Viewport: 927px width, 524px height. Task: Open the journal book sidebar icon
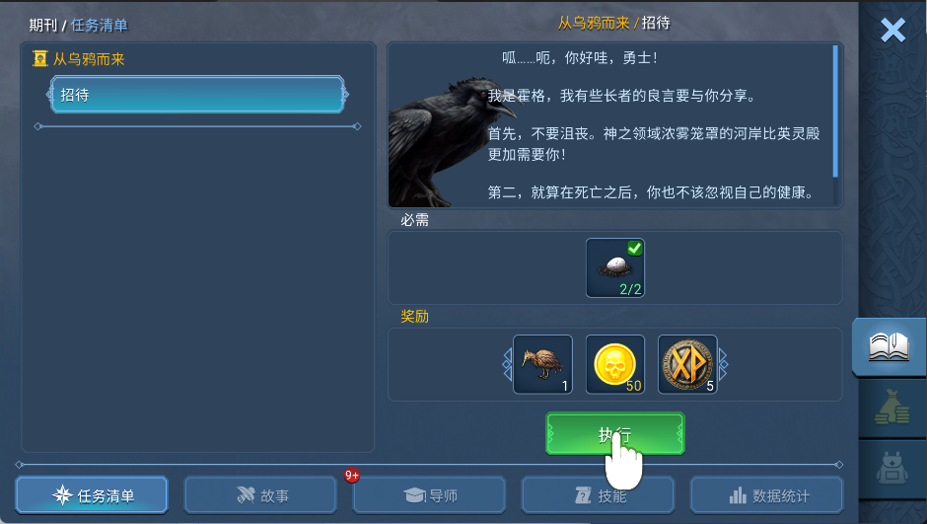click(889, 347)
